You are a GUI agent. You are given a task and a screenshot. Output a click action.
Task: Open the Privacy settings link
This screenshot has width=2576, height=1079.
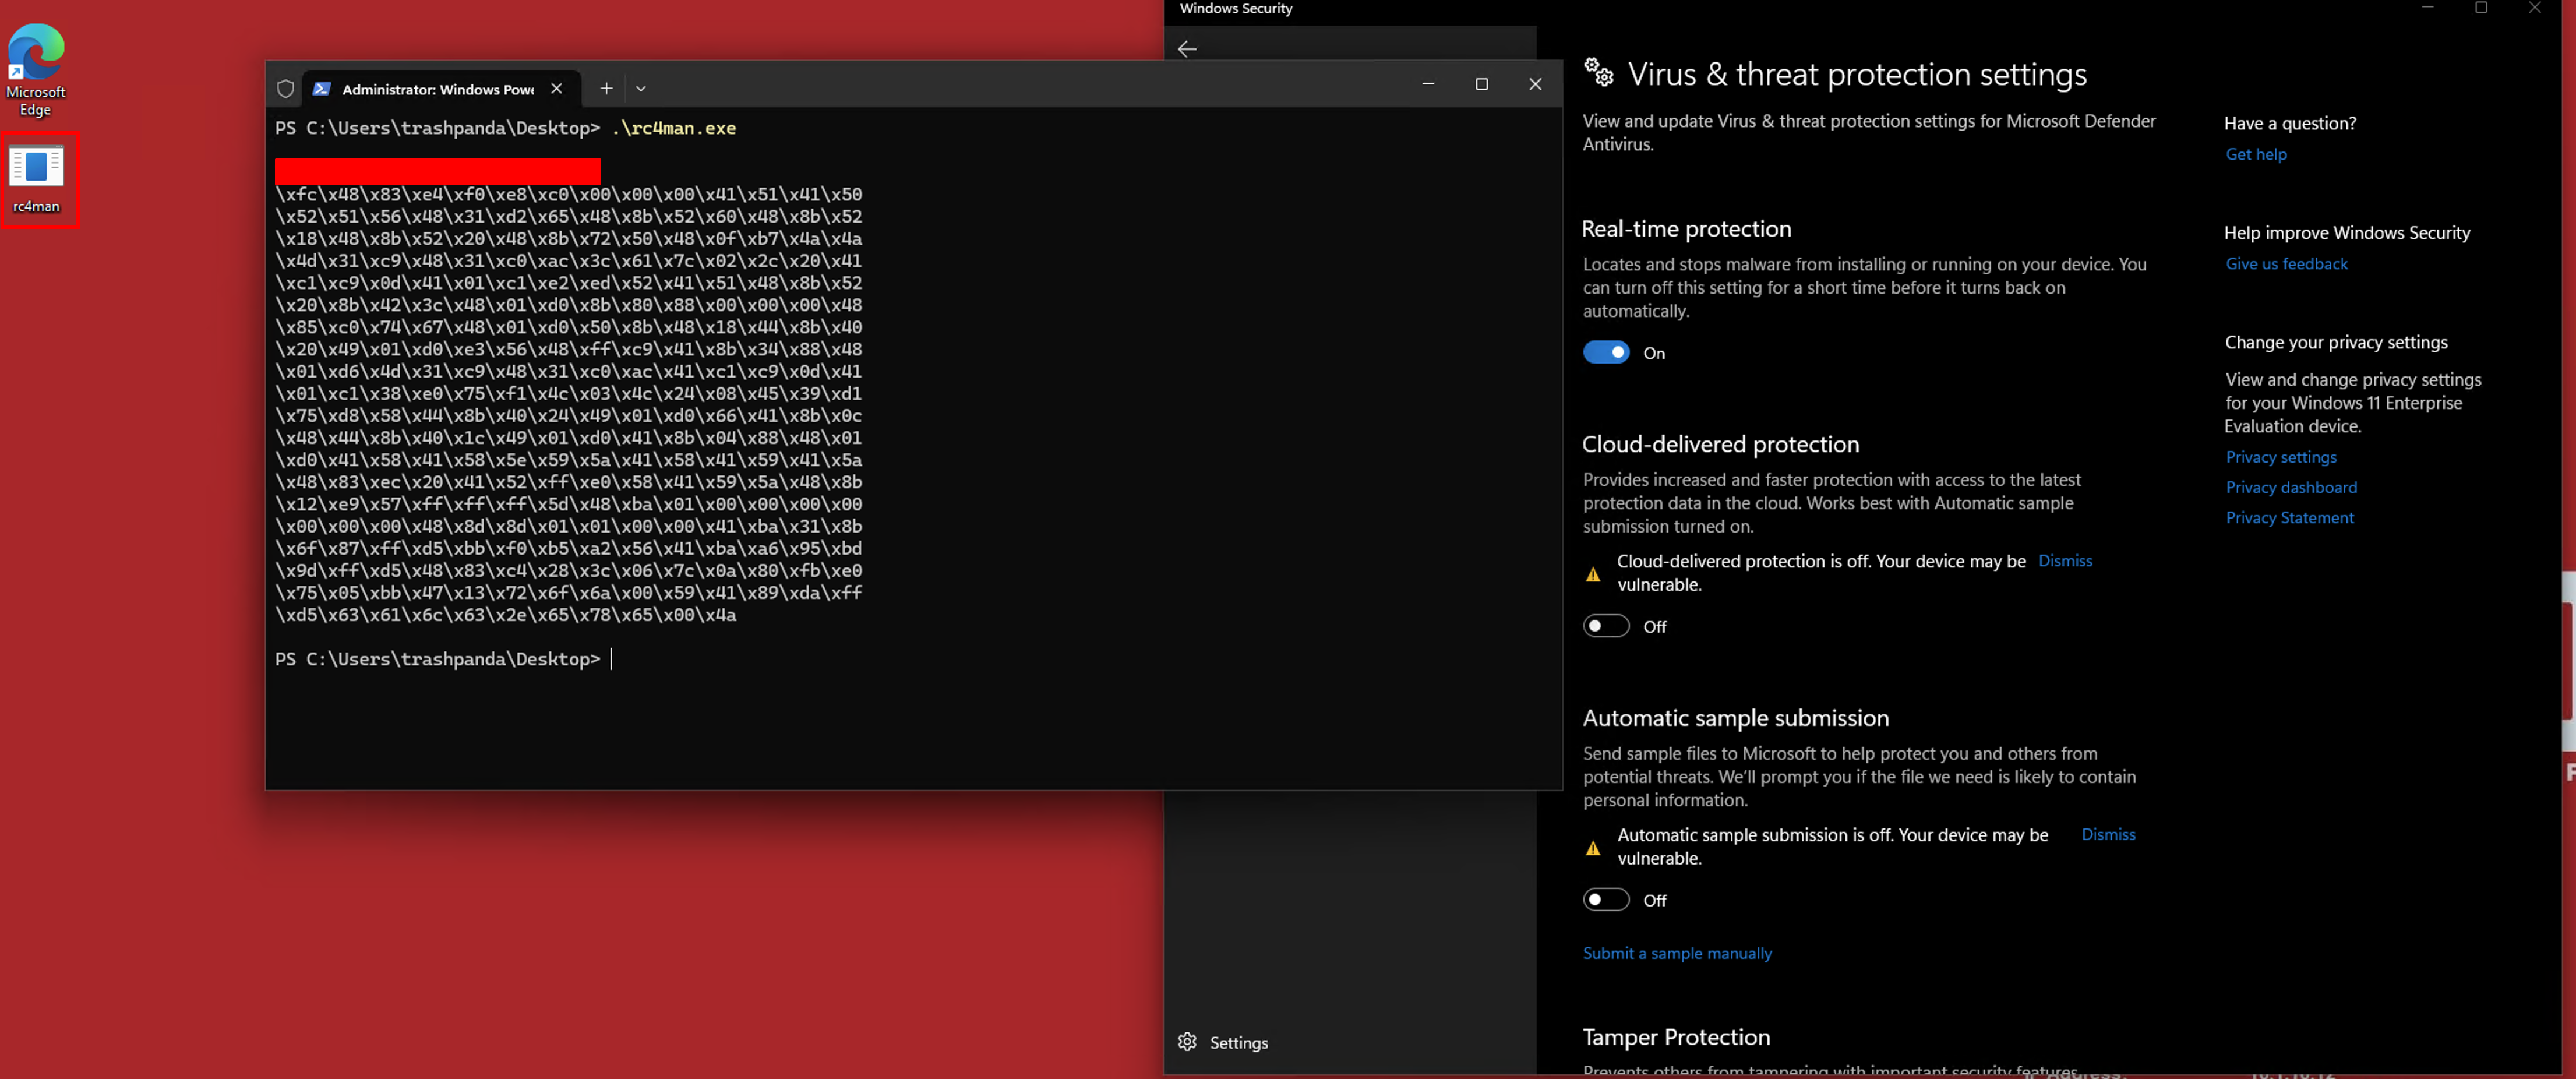point(2281,457)
